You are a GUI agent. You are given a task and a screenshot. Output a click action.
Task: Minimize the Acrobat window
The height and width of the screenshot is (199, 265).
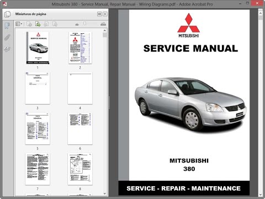(x=240, y=4)
